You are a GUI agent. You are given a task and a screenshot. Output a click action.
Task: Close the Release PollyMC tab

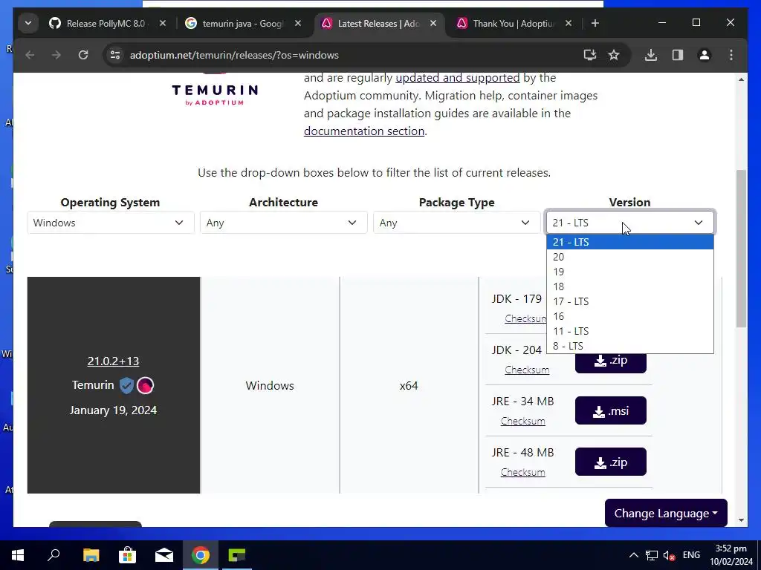point(163,23)
